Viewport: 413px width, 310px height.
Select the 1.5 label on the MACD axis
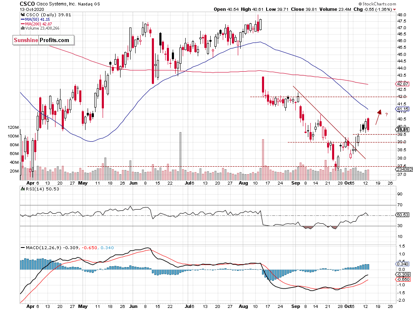point(402,246)
